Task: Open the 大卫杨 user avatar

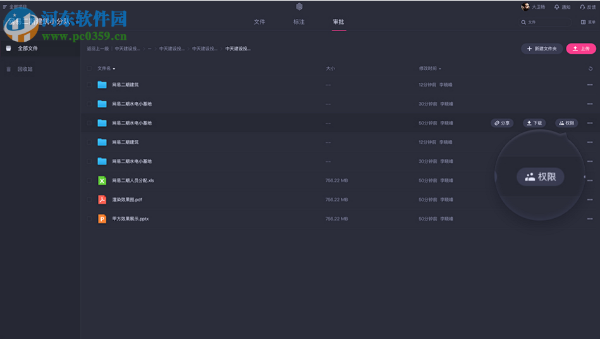Action: coord(525,7)
